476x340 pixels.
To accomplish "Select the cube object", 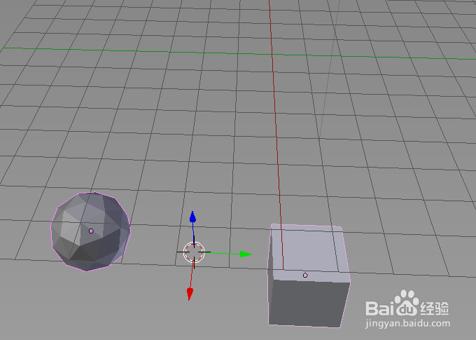I will pyautogui.click(x=309, y=276).
